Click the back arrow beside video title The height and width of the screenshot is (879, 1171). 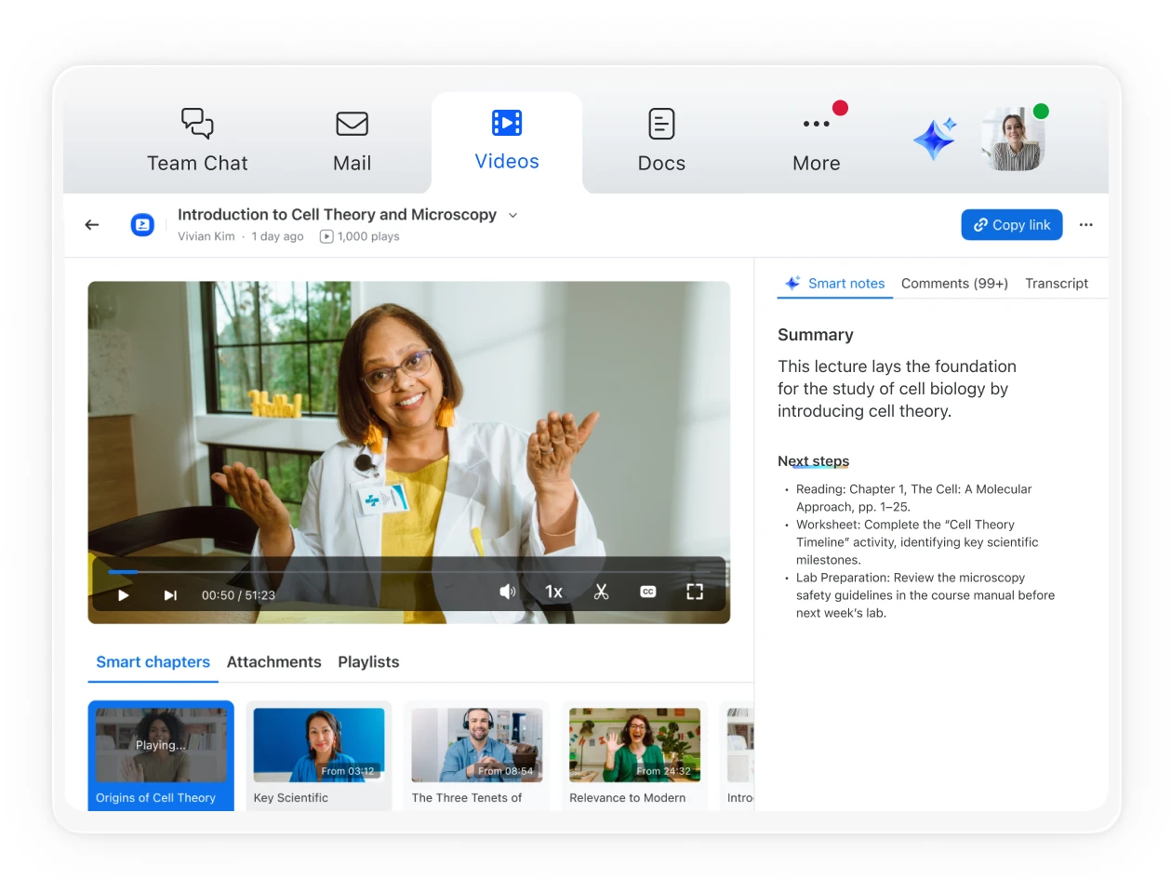point(92,224)
